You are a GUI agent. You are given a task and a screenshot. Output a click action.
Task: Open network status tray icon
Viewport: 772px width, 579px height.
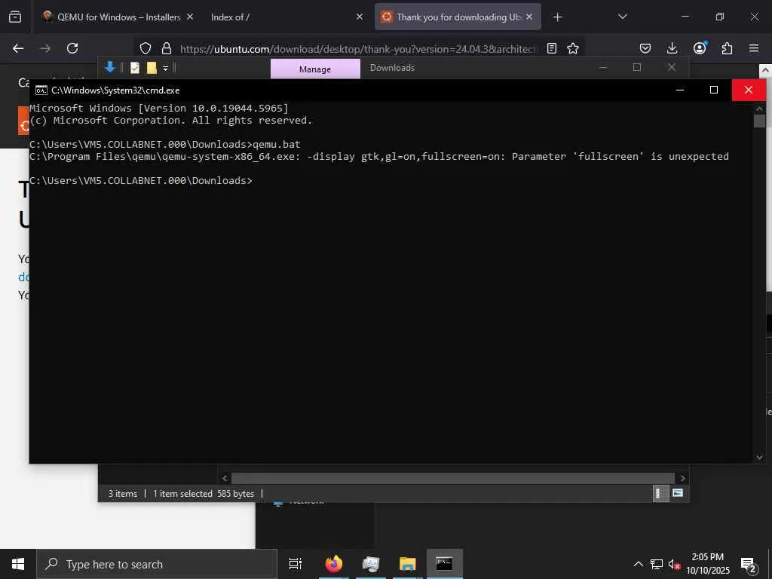click(657, 564)
